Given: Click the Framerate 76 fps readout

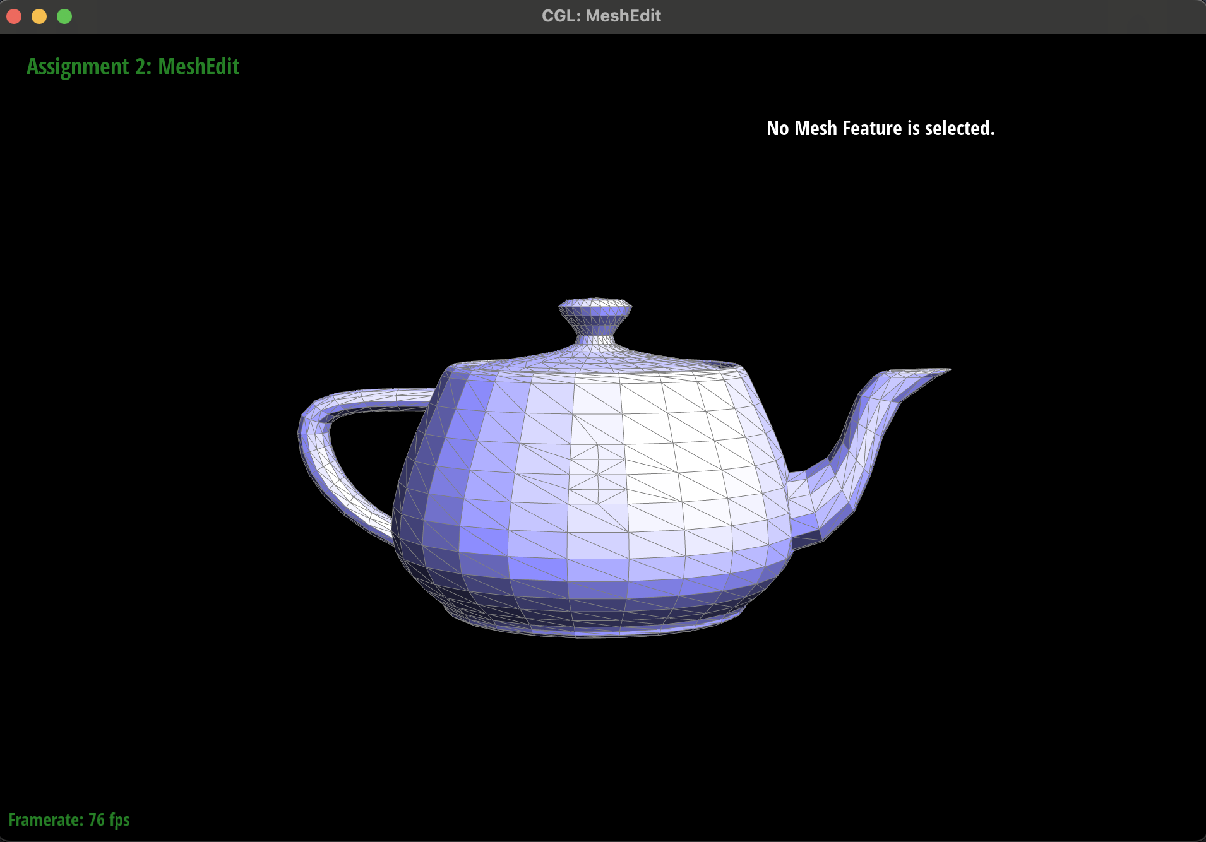Looking at the screenshot, I should tap(69, 819).
